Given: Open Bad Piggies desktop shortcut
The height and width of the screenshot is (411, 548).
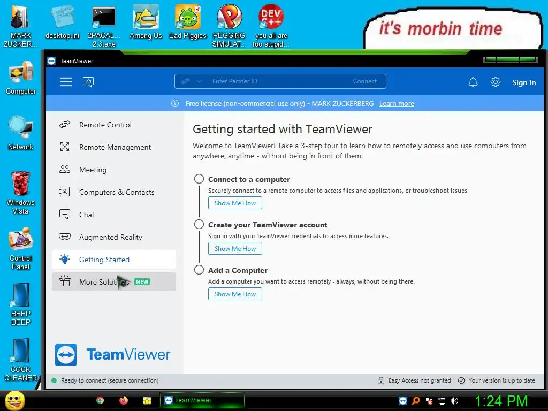Looking at the screenshot, I should 188,21.
